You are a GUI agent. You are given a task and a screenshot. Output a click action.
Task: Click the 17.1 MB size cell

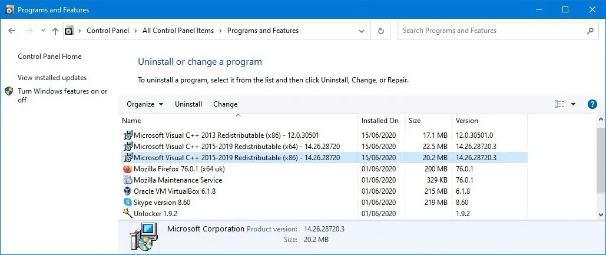(x=435, y=135)
